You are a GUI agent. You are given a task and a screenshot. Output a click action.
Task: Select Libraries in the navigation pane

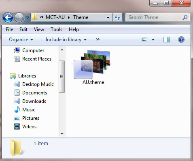27,76
